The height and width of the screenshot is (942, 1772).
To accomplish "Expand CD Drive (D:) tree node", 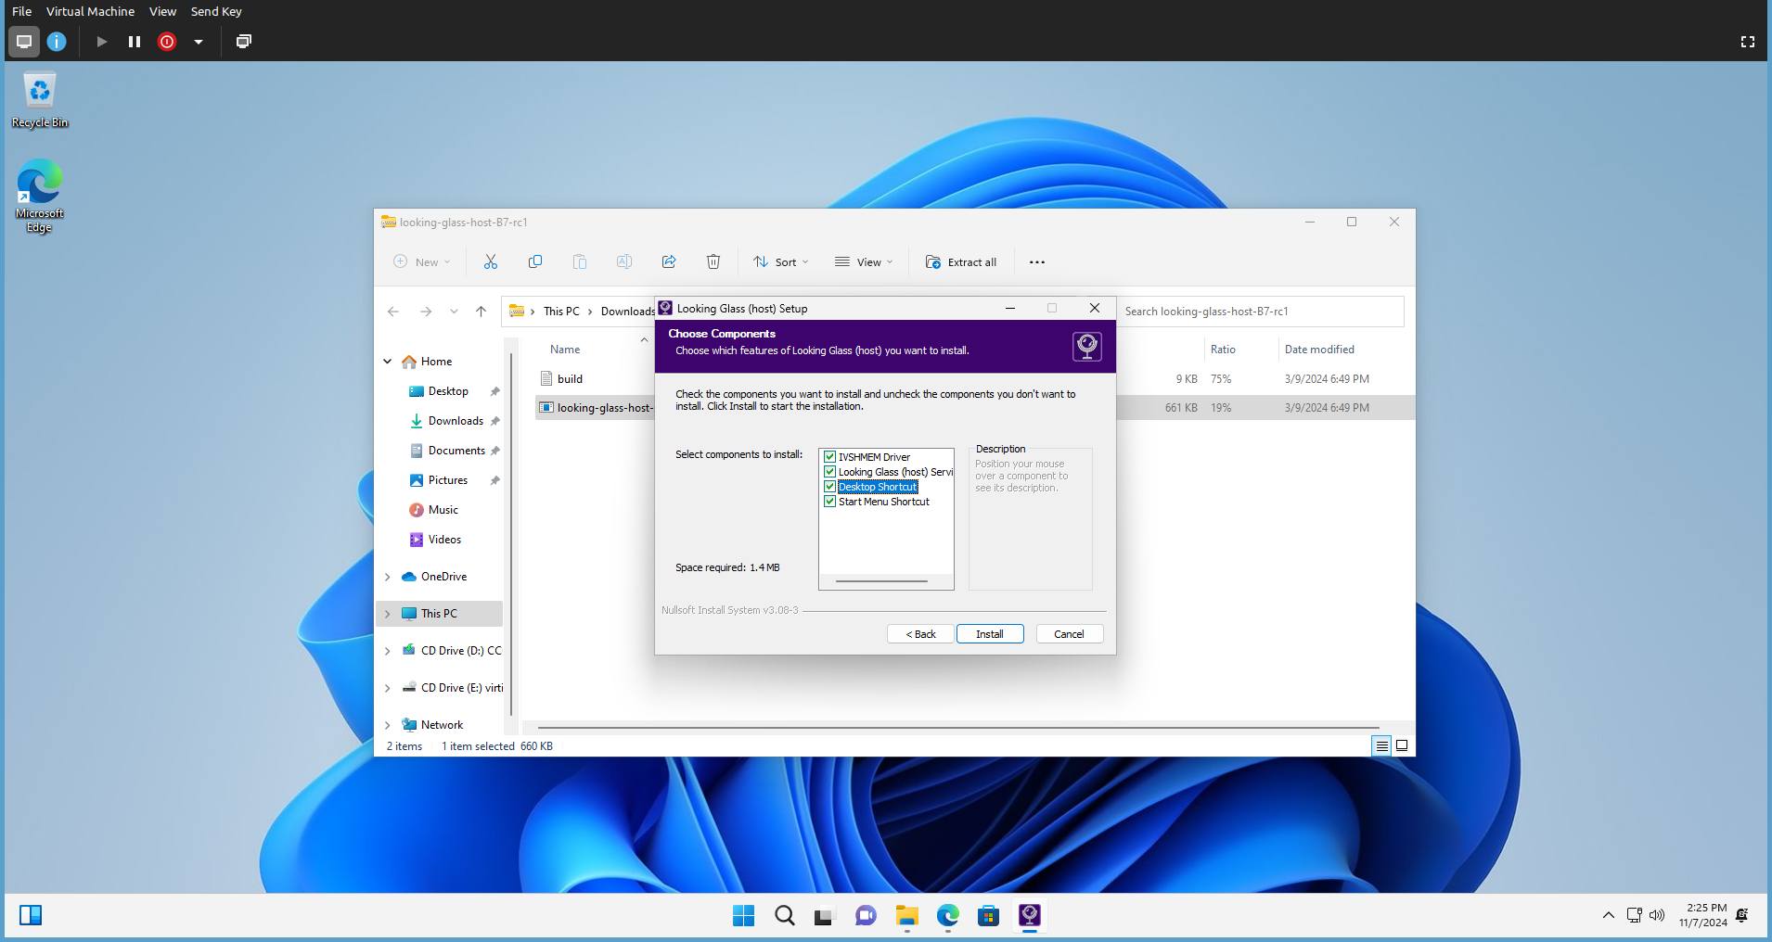I will coord(388,651).
